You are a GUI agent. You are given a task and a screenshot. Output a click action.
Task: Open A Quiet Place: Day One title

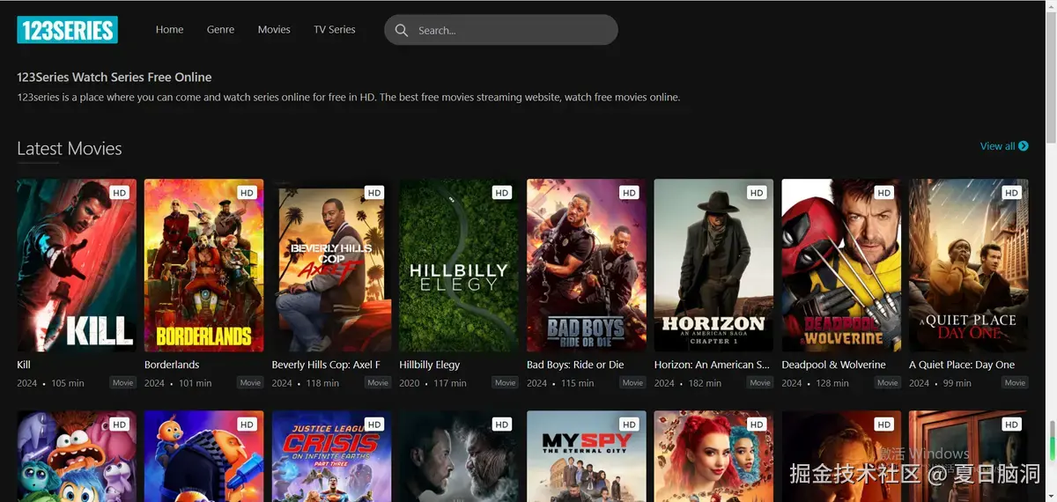(x=962, y=365)
